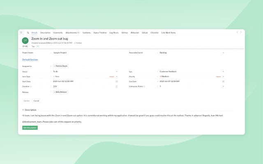
Task: Switch to the Details tab
Action: coord(35,33)
